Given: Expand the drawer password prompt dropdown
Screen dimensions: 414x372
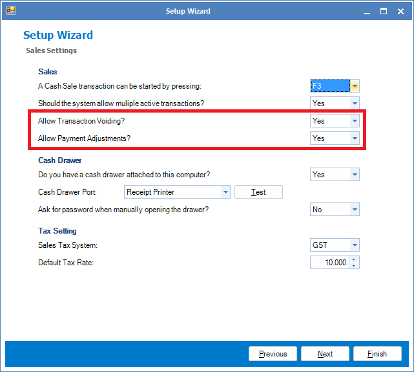Looking at the screenshot, I should pos(355,210).
